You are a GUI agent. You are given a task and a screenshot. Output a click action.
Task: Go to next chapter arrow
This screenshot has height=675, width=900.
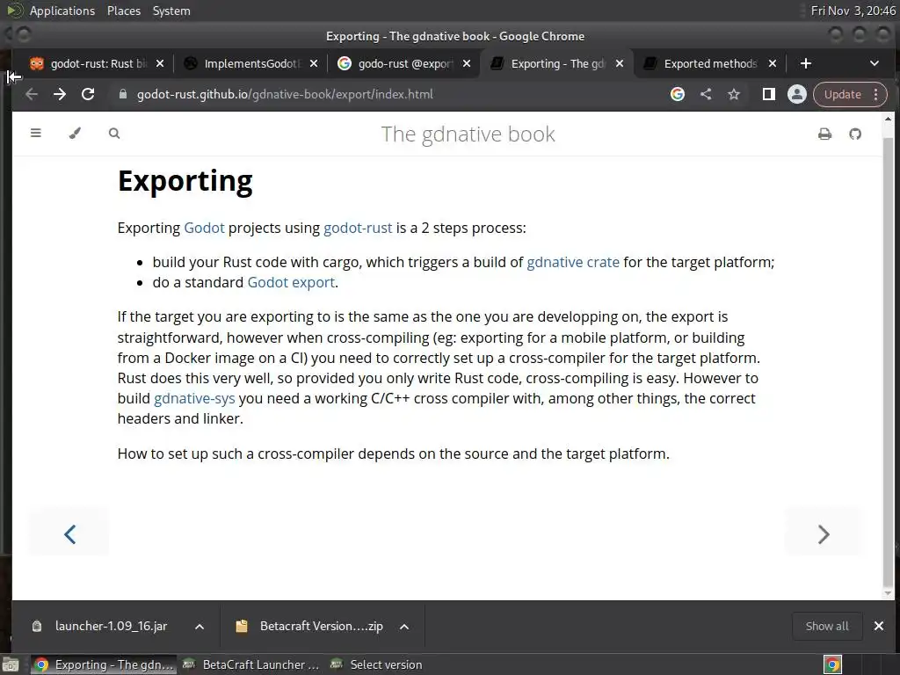coord(823,533)
